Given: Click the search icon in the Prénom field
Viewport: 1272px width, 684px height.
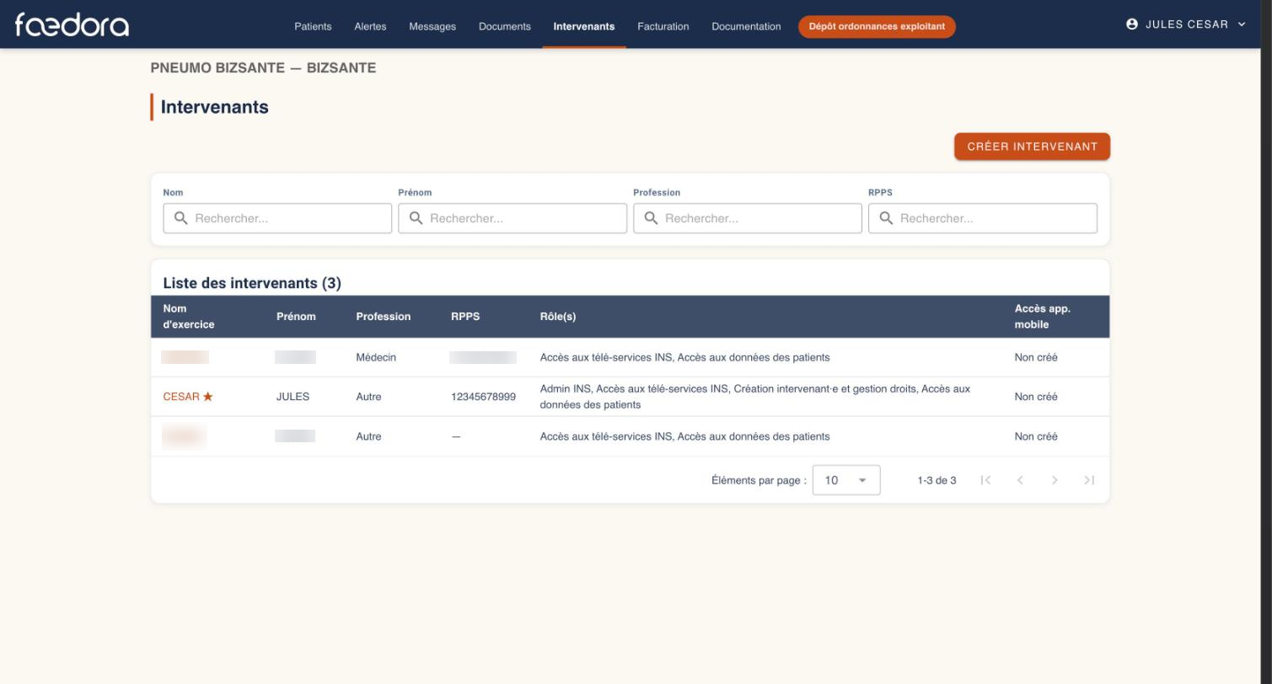Looking at the screenshot, I should 416,218.
